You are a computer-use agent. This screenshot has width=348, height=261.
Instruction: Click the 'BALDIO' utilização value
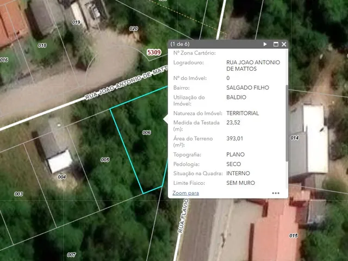pyautogui.click(x=236, y=97)
